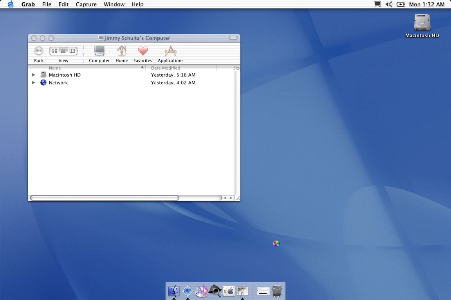Open the compass globe browser icon in the Dock
The height and width of the screenshot is (300, 451).
click(188, 291)
